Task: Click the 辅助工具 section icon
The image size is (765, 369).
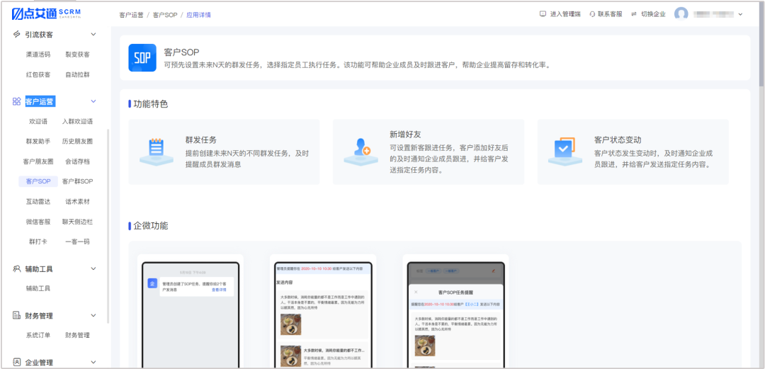Action: click(x=16, y=269)
